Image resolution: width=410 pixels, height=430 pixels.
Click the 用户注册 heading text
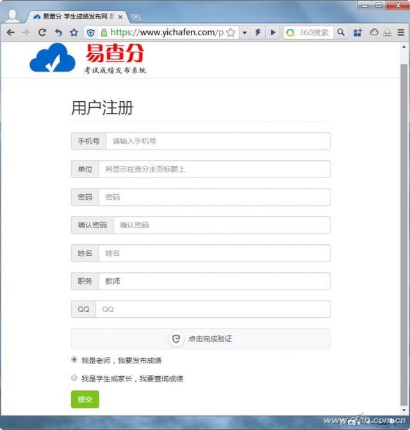[x=102, y=108]
